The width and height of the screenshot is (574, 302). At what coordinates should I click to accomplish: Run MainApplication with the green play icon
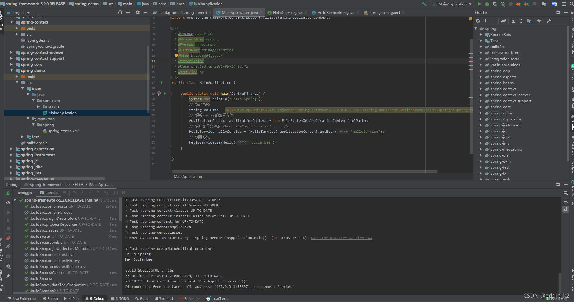click(479, 4)
